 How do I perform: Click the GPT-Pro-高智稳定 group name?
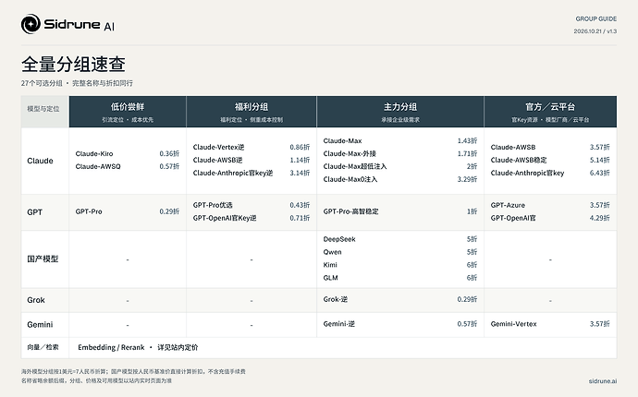pyautogui.click(x=350, y=211)
